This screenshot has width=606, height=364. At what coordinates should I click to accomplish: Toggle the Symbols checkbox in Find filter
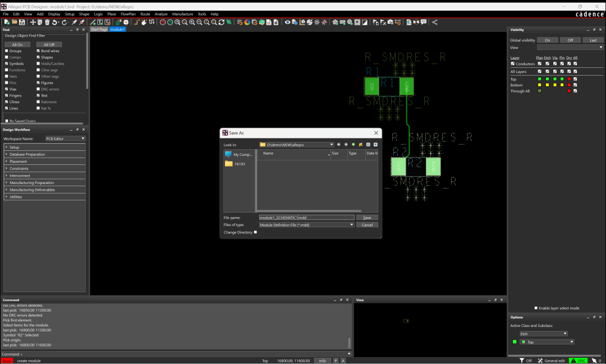tap(7, 63)
